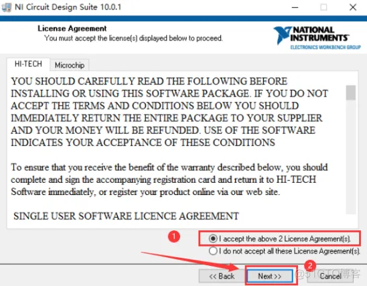Click the license text scrollbar thumb

351,92
